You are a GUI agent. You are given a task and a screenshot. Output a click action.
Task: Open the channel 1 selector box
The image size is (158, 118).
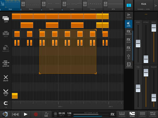pyautogui.click(x=129, y=5)
